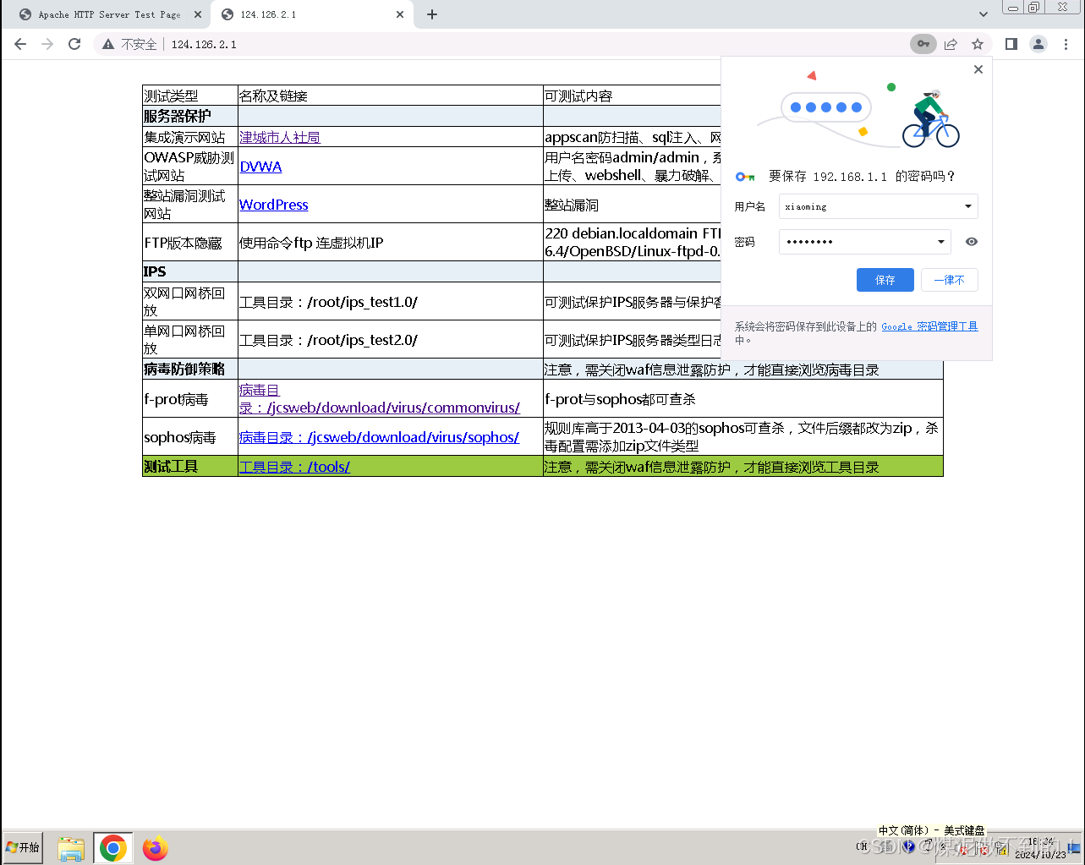Click the sophos病毒 cell

coord(190,437)
